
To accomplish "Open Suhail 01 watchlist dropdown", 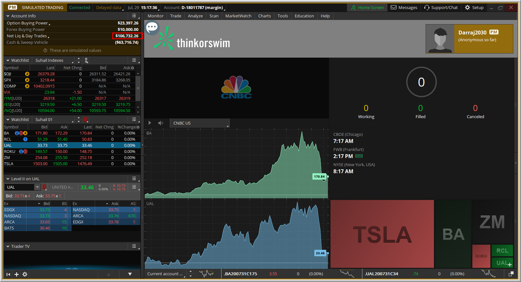I will (52, 119).
